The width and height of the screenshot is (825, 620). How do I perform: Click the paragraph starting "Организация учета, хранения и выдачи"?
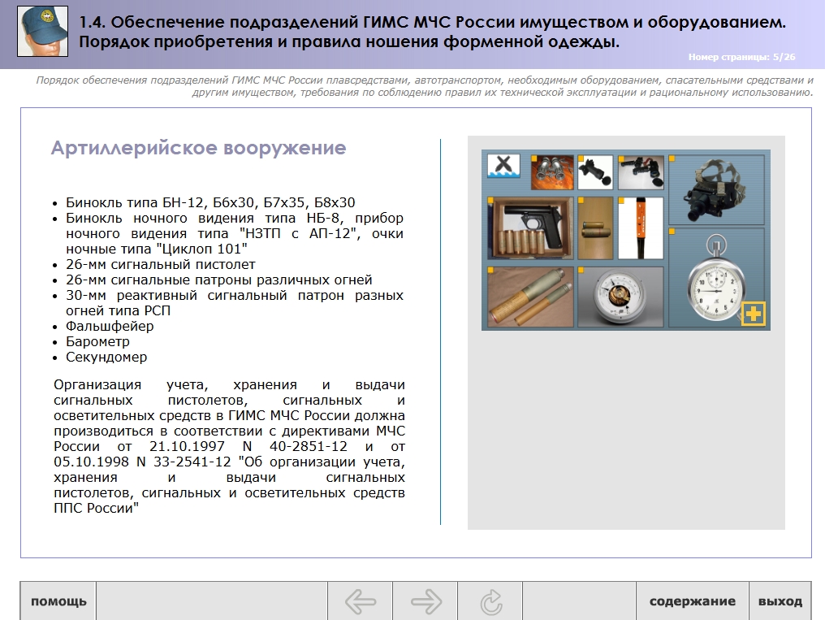point(230,446)
